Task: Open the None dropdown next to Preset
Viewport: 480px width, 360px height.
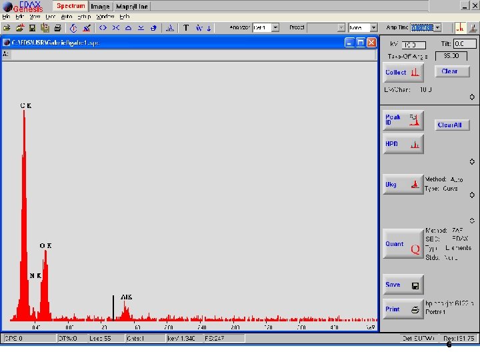Action: pyautogui.click(x=373, y=27)
